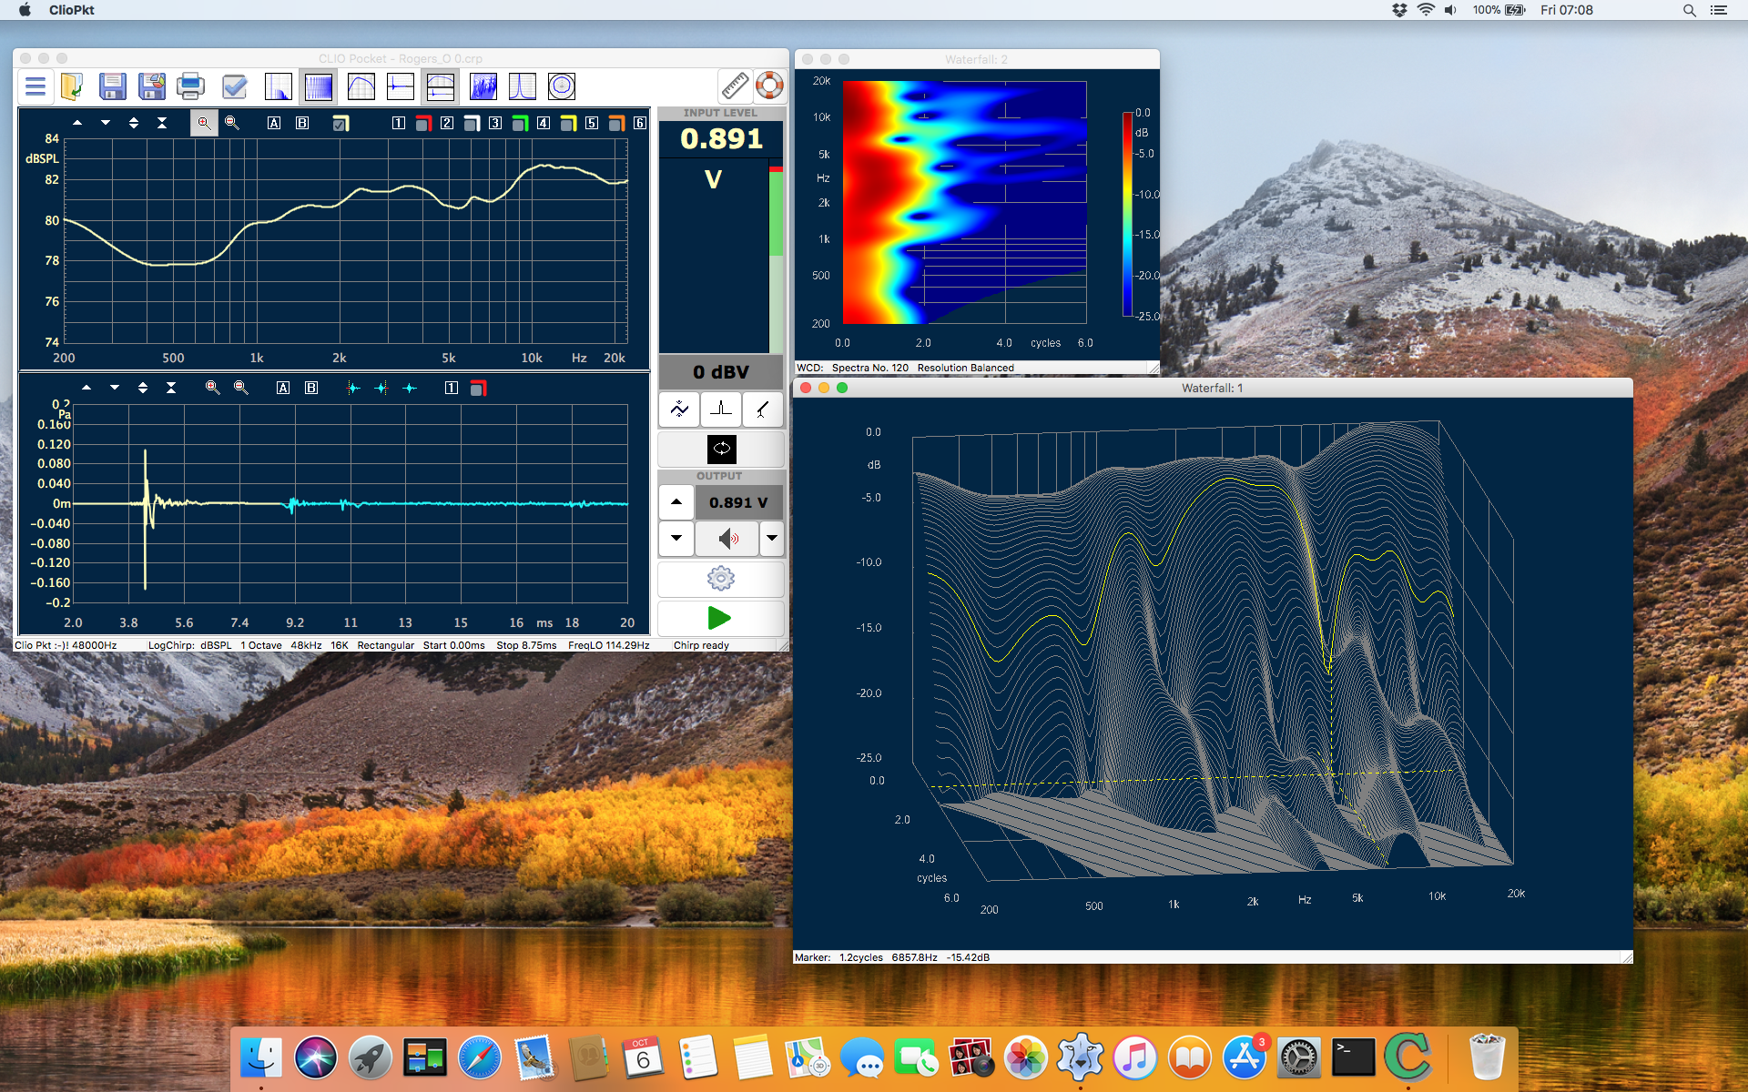Click the printer icon in the toolbar

coord(190,86)
